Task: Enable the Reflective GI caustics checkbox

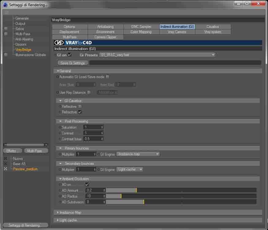Action: (80, 107)
